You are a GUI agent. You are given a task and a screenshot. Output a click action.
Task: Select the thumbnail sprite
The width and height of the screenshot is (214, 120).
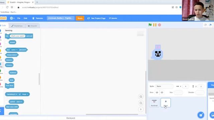(x=154, y=103)
